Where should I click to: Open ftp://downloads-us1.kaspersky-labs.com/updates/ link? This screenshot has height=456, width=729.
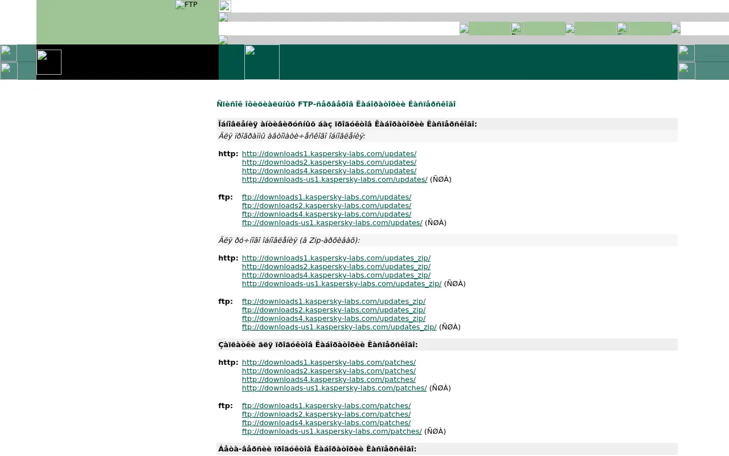[x=332, y=223]
